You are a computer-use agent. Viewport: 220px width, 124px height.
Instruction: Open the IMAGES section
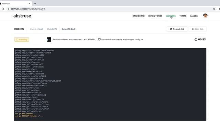point(194,16)
